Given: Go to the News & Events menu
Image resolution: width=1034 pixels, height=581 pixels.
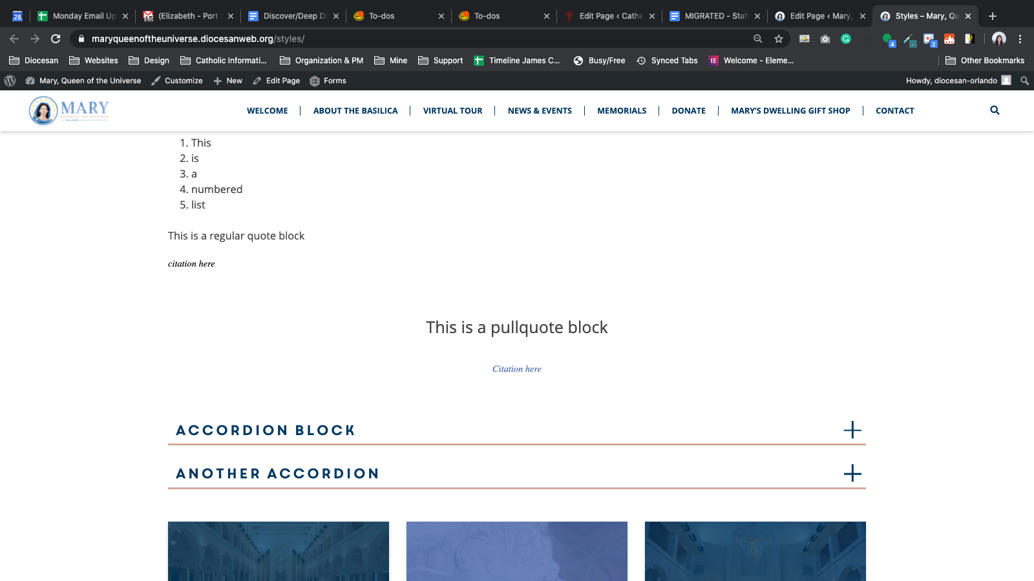Looking at the screenshot, I should 540,110.
